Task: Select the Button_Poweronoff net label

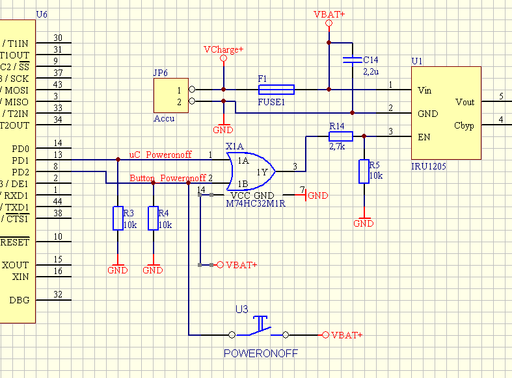Action: click(x=168, y=178)
